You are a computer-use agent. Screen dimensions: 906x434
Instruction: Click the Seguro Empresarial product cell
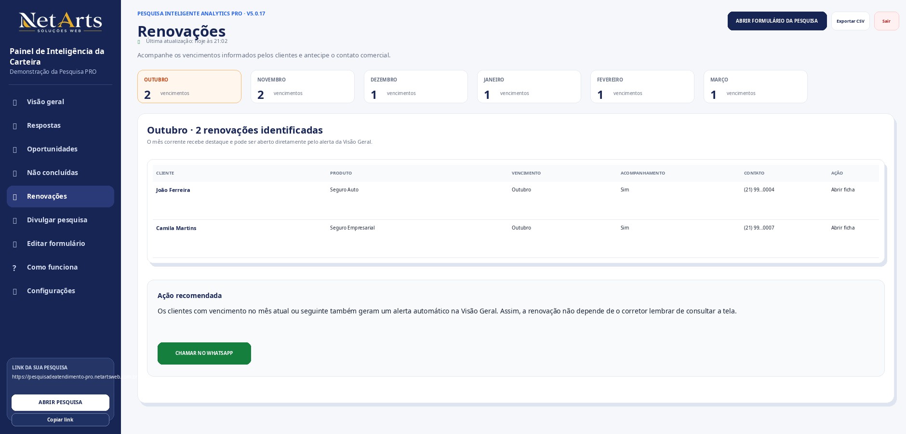coord(352,228)
